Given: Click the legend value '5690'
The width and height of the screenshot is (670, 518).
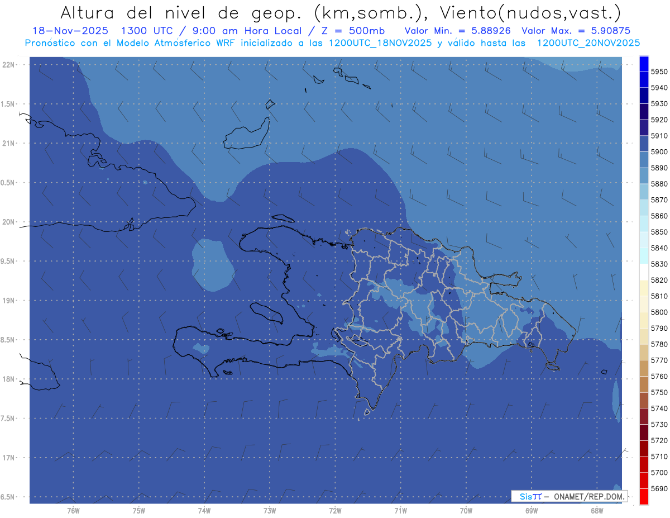Looking at the screenshot, I should pos(659,488).
